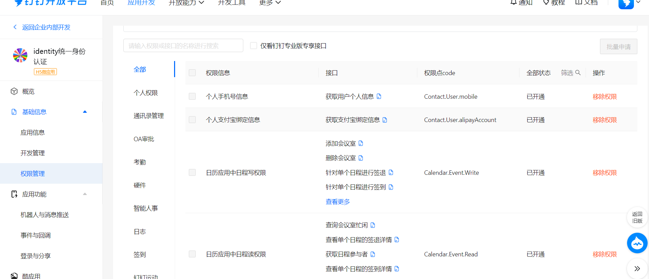This screenshot has width=649, height=279.
Task: Click the H5微应用 tag under the app name
Action: 45,72
